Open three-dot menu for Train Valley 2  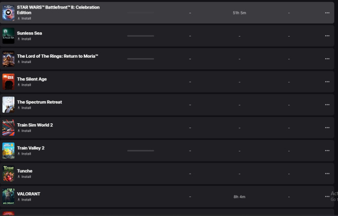pos(327,151)
